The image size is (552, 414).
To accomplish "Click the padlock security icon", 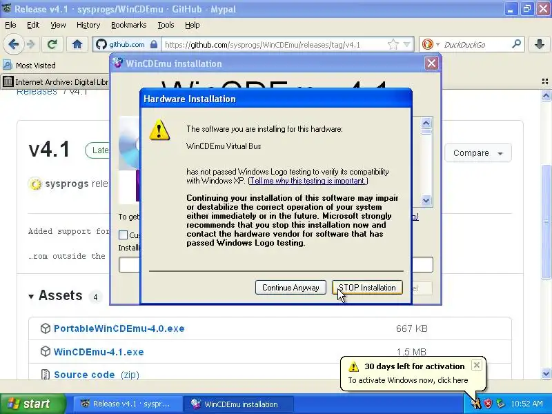I will 153,45.
